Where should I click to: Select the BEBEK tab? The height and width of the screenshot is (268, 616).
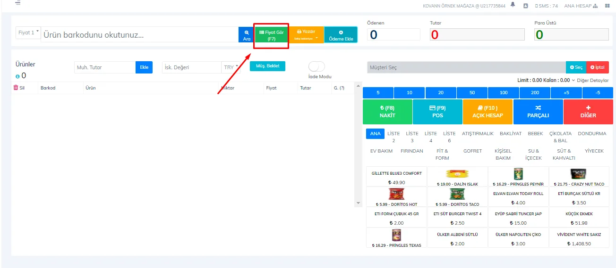(535, 134)
